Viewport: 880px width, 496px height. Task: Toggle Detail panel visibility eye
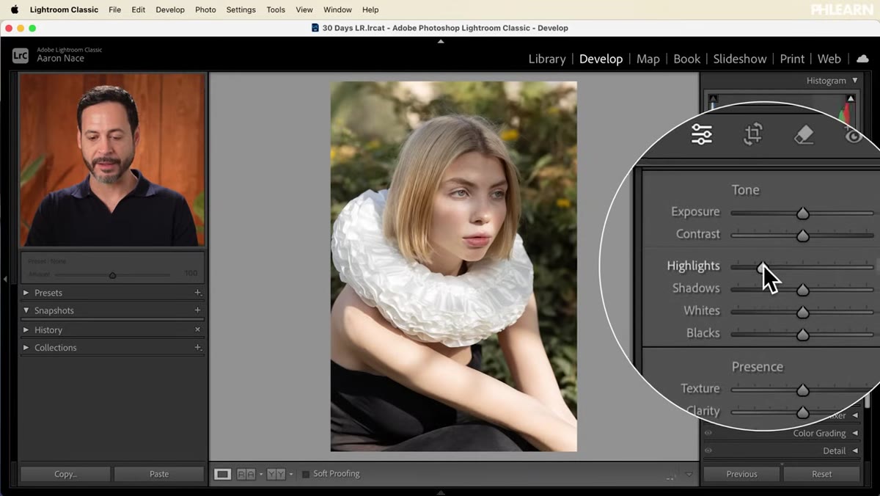[708, 451]
